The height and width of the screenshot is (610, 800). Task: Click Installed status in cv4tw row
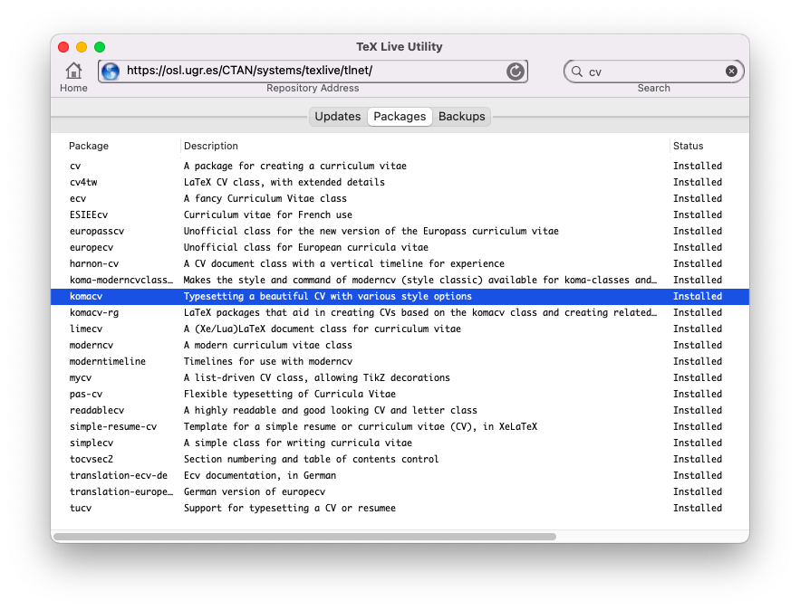(x=698, y=183)
